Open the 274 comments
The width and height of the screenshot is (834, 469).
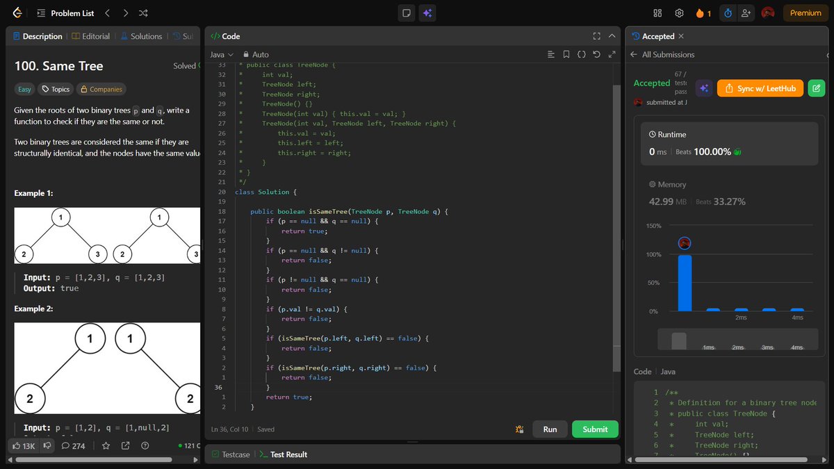73,445
